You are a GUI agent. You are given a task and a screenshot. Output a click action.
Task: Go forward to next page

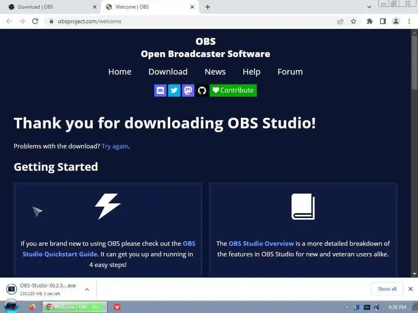pos(22,21)
